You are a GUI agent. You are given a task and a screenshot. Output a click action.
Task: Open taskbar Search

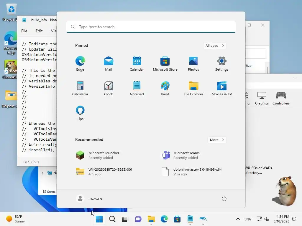(112, 219)
